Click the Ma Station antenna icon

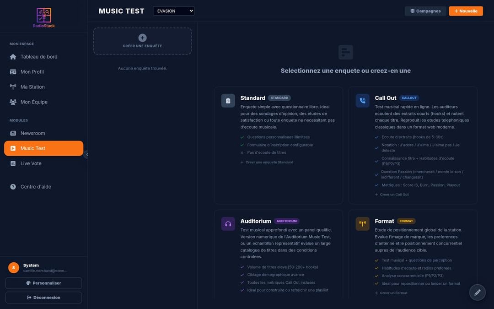click(x=13, y=87)
